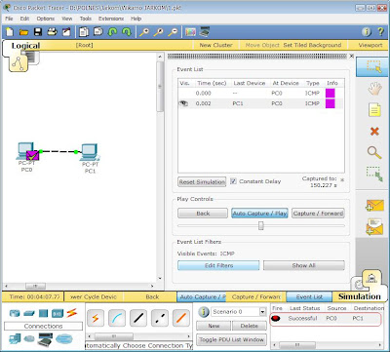
Task: Click the purple Info swatch for 0.000 event
Action: (x=330, y=93)
